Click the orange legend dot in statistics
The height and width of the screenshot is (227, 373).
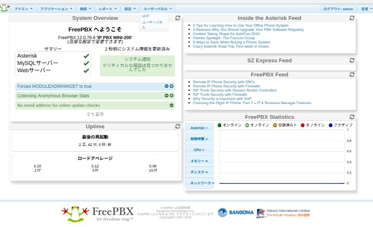(275, 125)
